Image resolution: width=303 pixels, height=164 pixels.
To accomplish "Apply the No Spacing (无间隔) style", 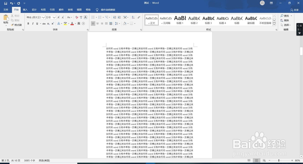I will coord(166,20).
